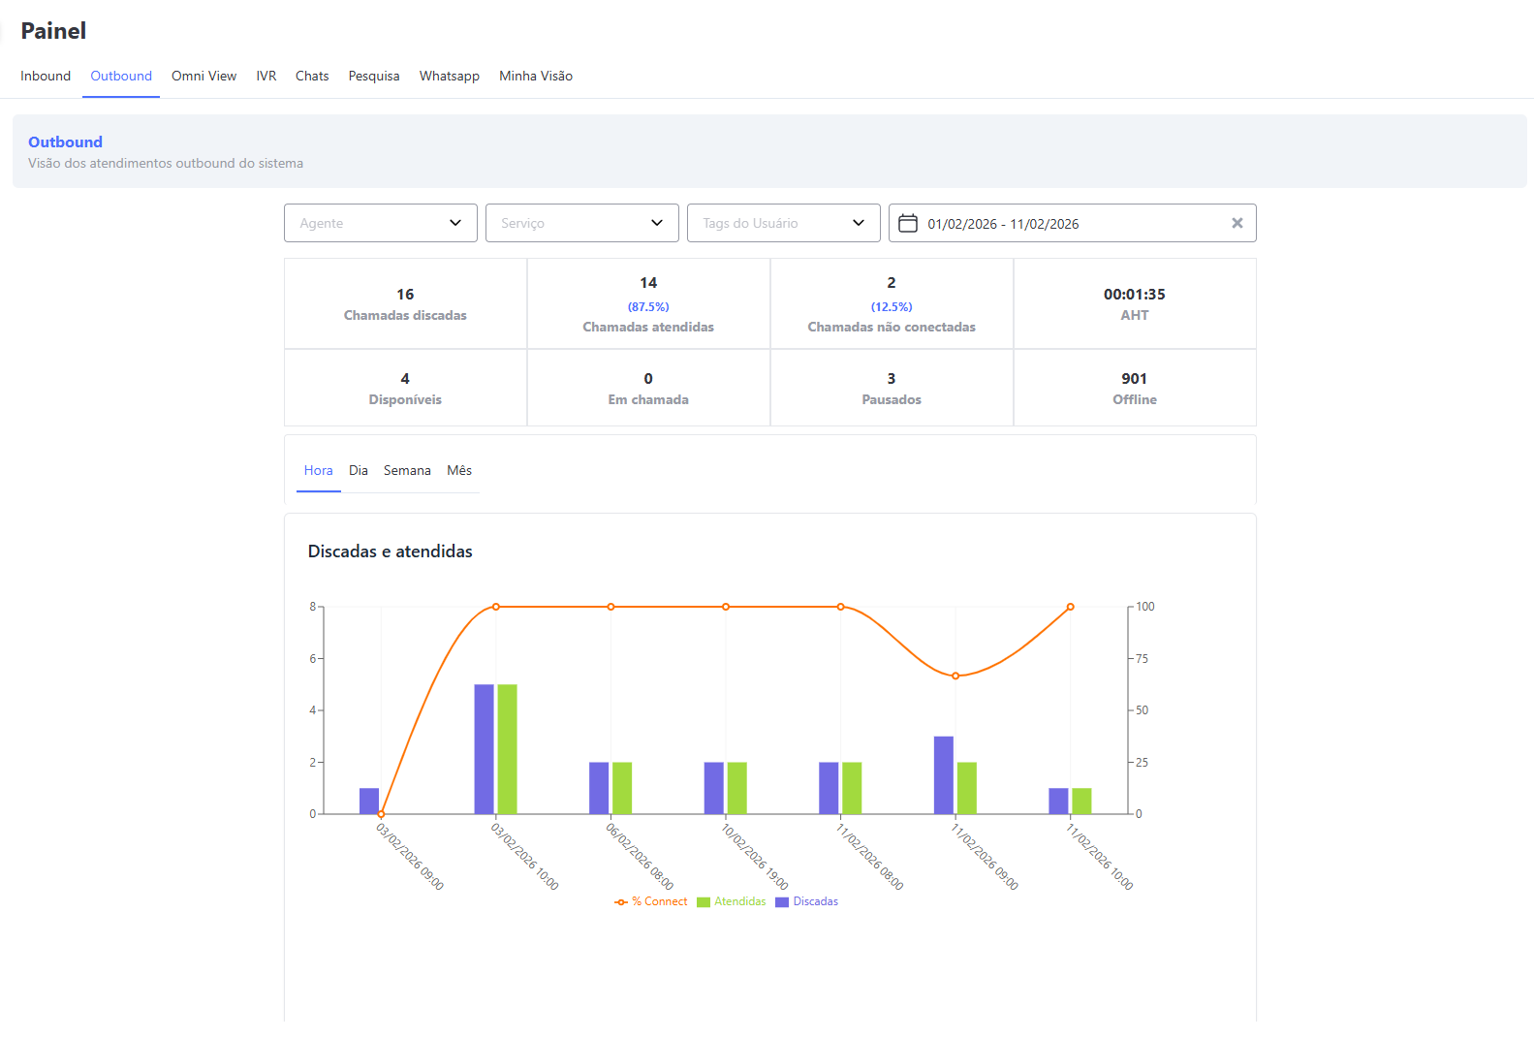Click the calendar icon in date range field
Viewport: 1534px width, 1039px height.
tap(908, 224)
